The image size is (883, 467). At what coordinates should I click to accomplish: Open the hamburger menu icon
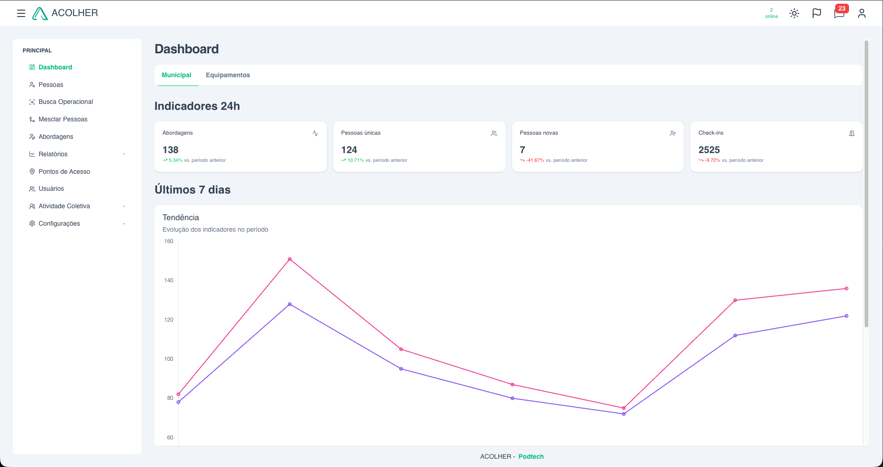(x=21, y=13)
